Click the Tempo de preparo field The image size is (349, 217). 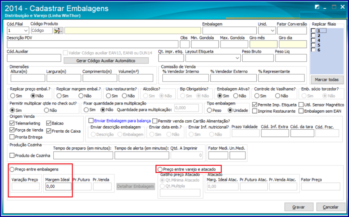(x=83, y=156)
